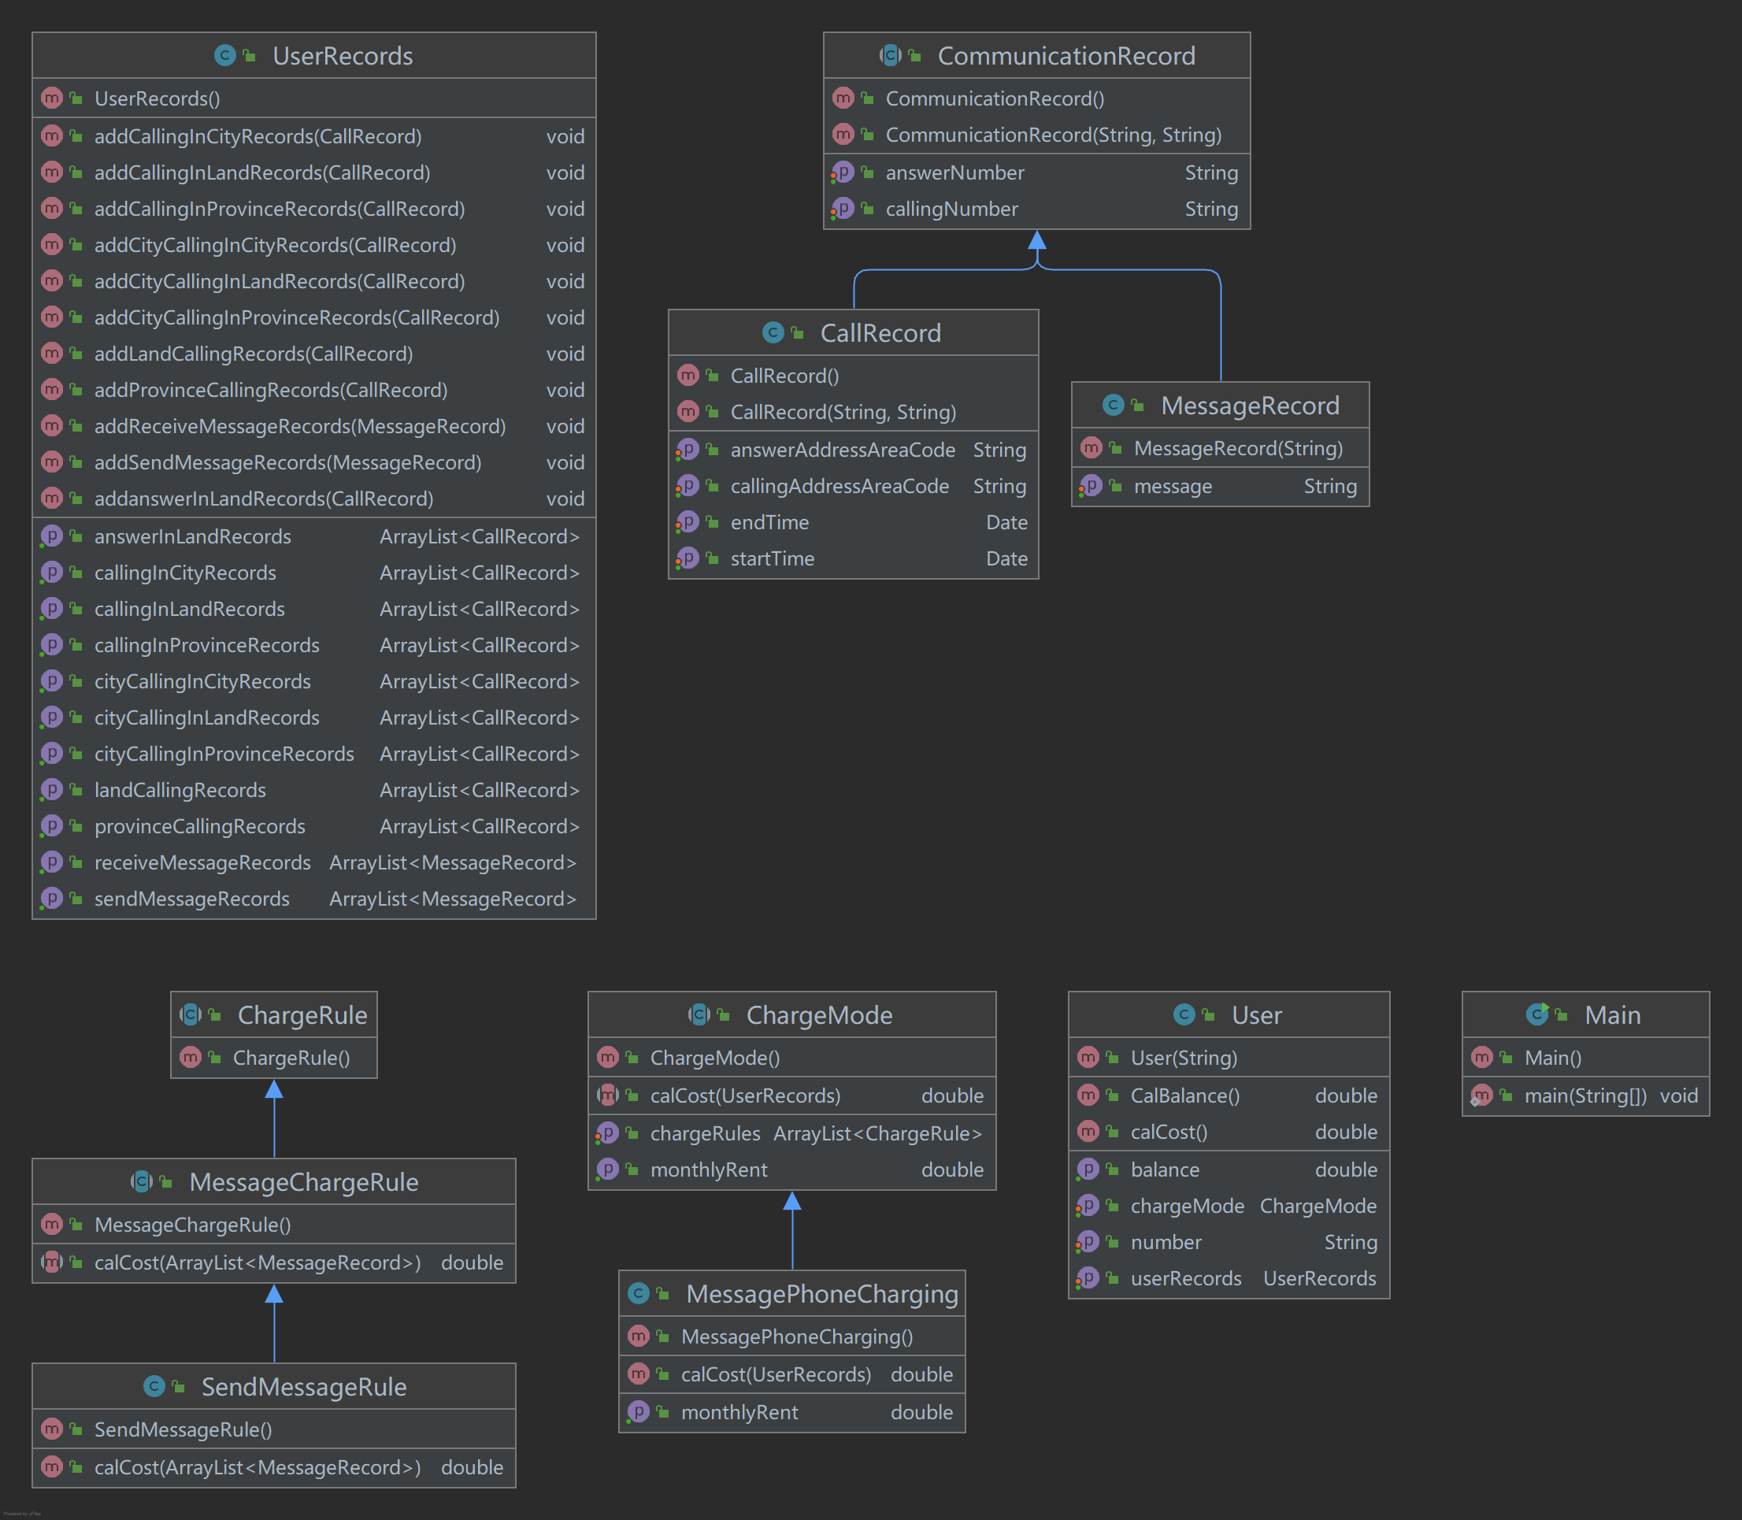
Task: Click the property icon beside answerNumber
Action: (x=843, y=172)
